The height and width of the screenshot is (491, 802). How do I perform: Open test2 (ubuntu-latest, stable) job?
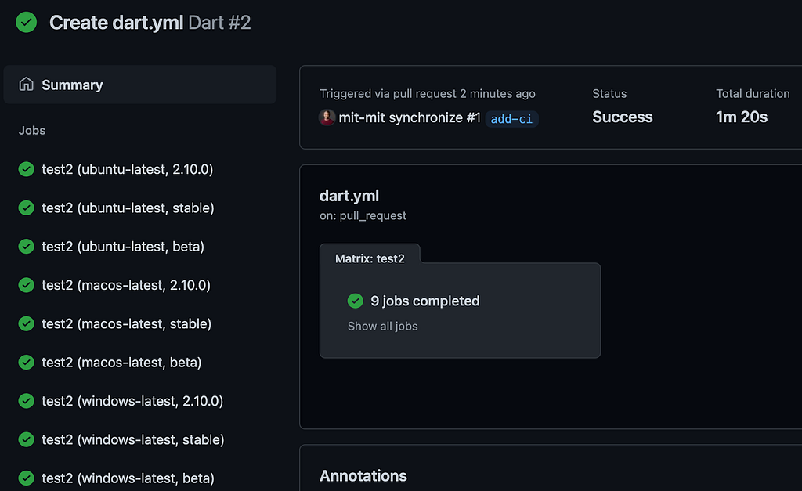128,208
